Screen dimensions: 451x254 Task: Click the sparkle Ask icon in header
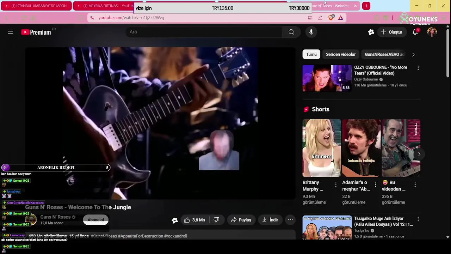pyautogui.click(x=371, y=32)
